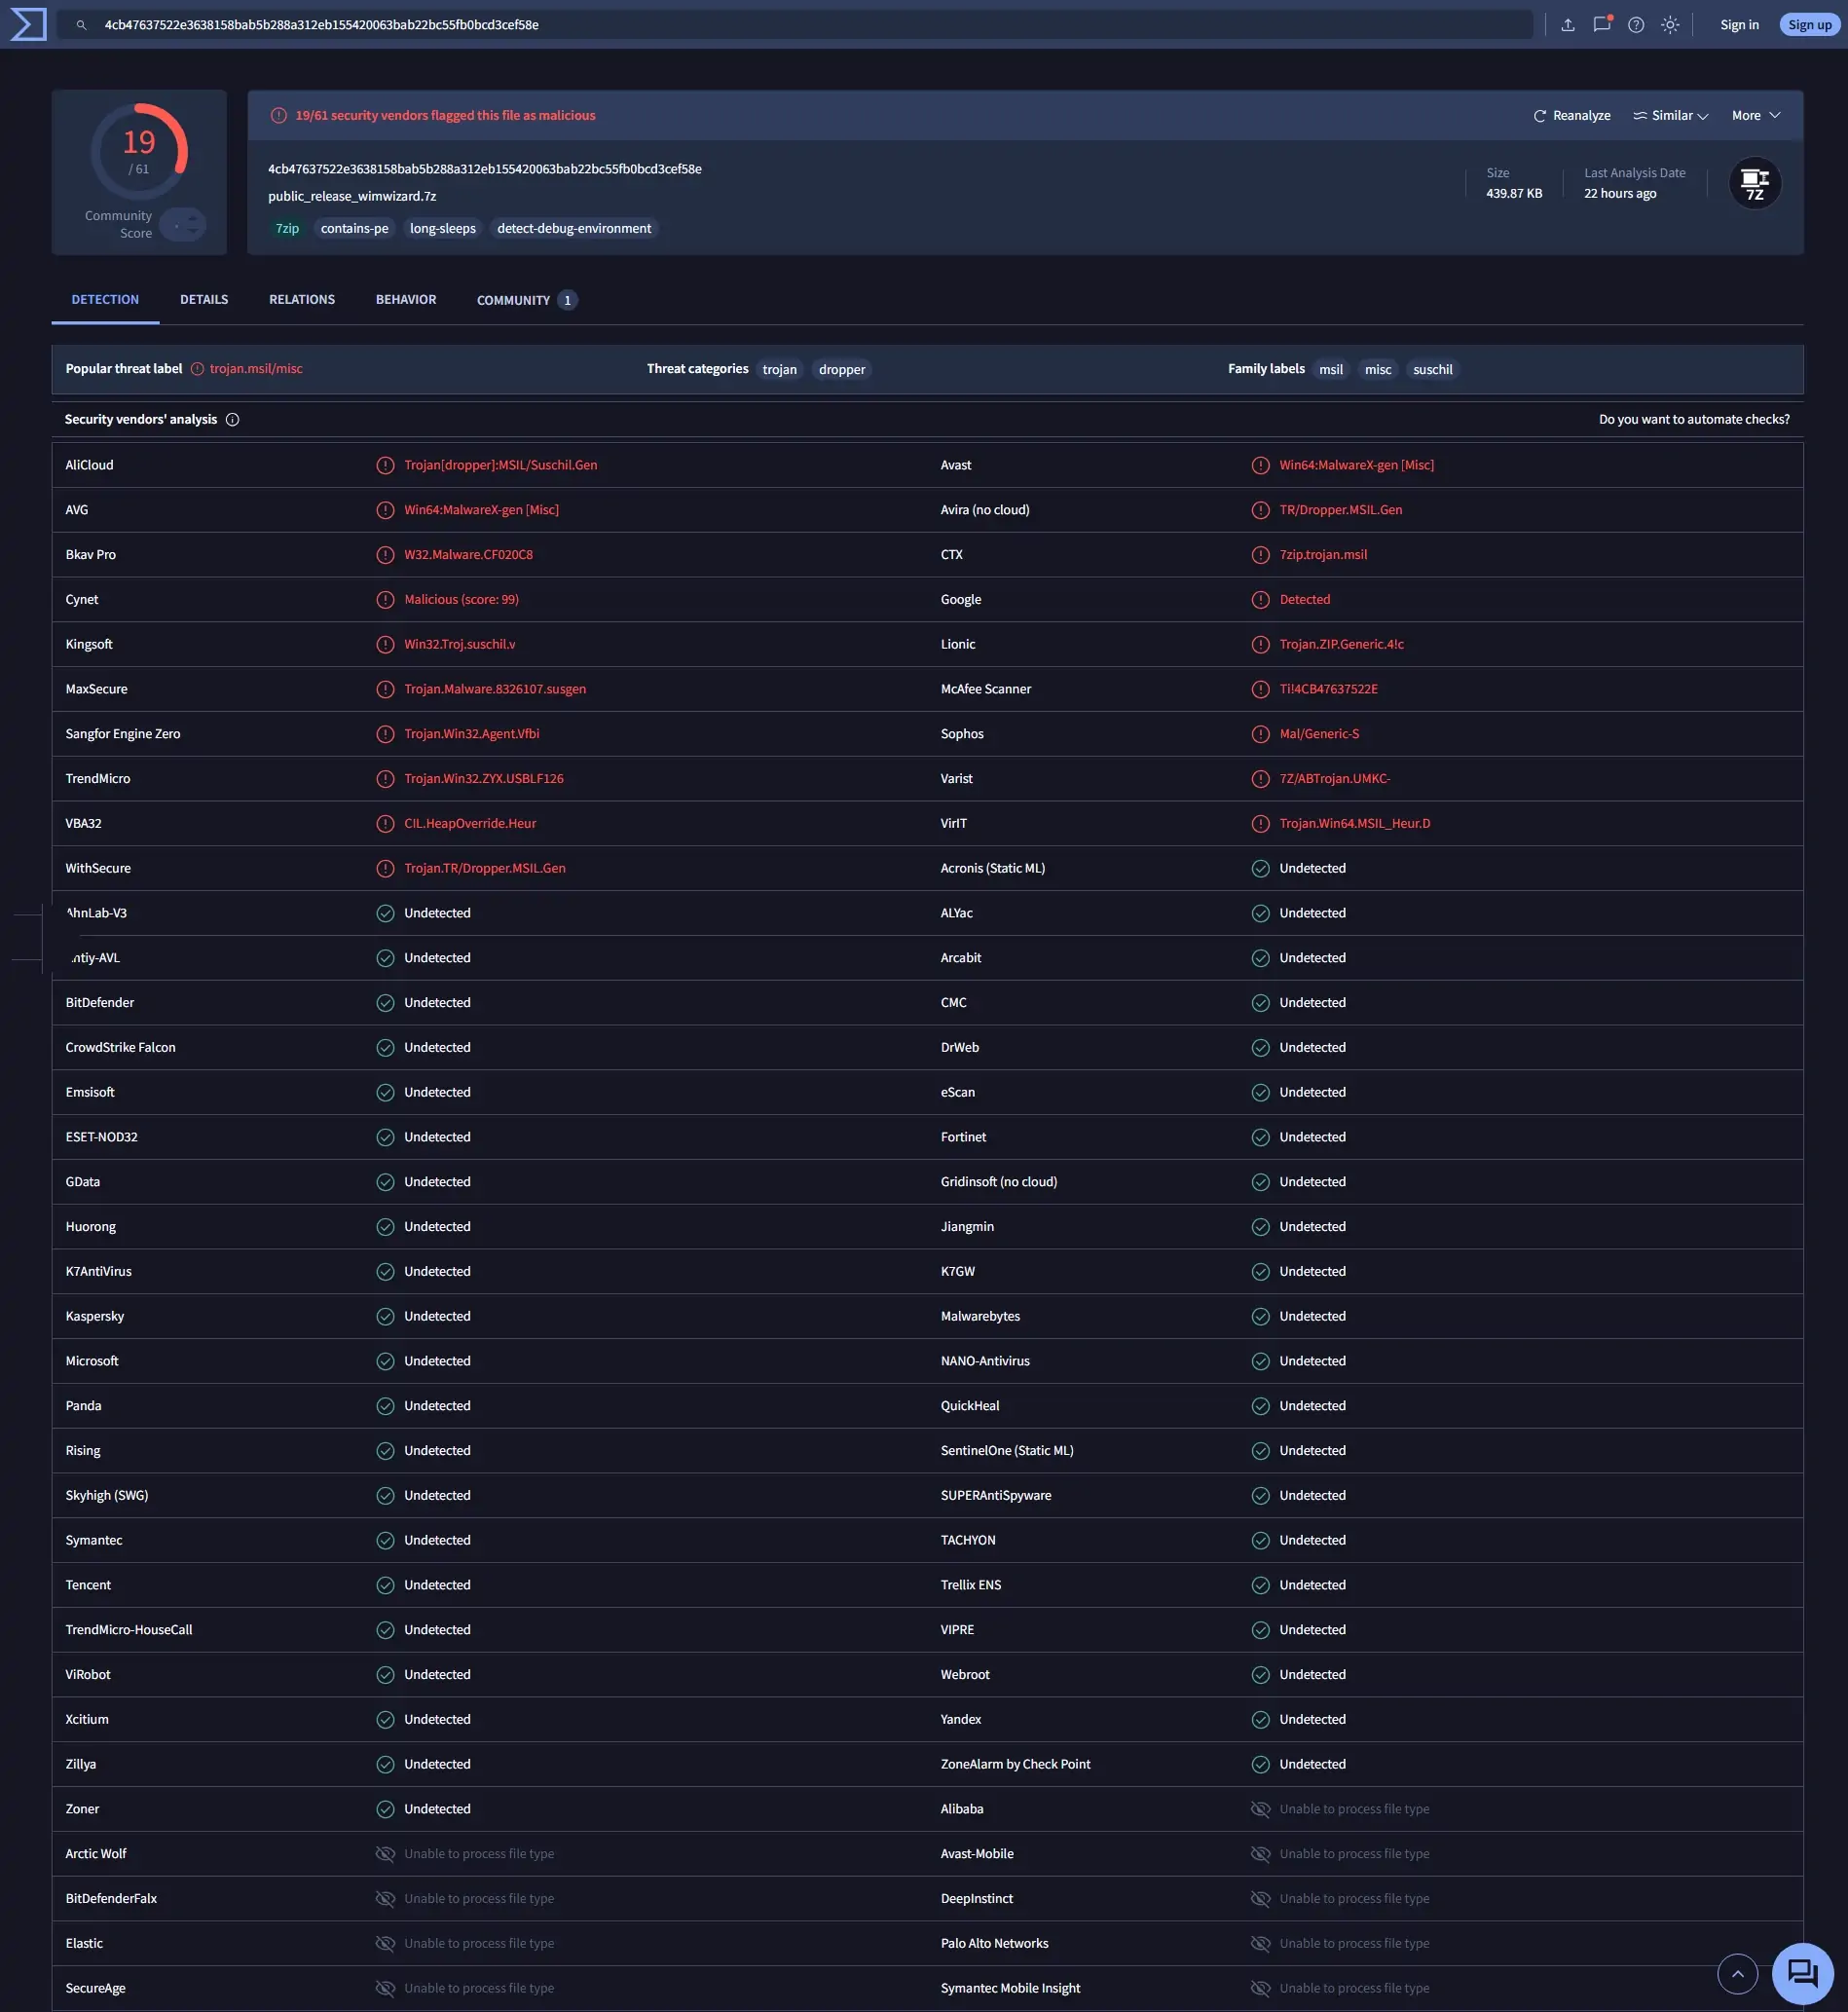Click the TR/Dropper.MSIL.Gen result for Avira
This screenshot has height=2012, width=1848.
click(x=1341, y=510)
